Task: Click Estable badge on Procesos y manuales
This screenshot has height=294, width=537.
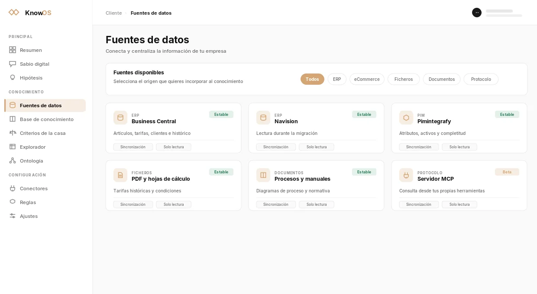Action: [x=364, y=172]
